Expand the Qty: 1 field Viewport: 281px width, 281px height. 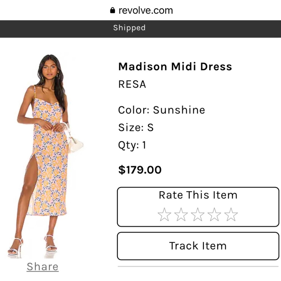click(132, 145)
